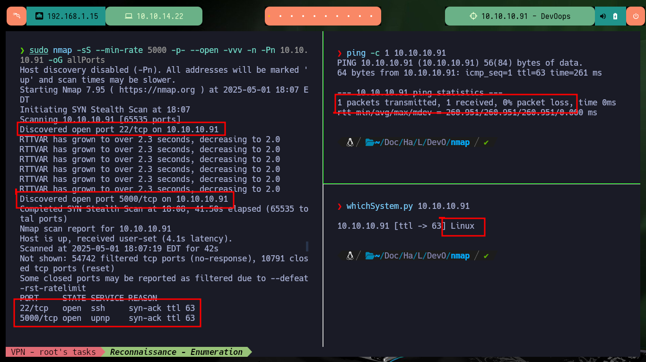This screenshot has width=646, height=362.
Task: Click the 'Discovered open port 5000/tcp' line
Action: coord(124,199)
